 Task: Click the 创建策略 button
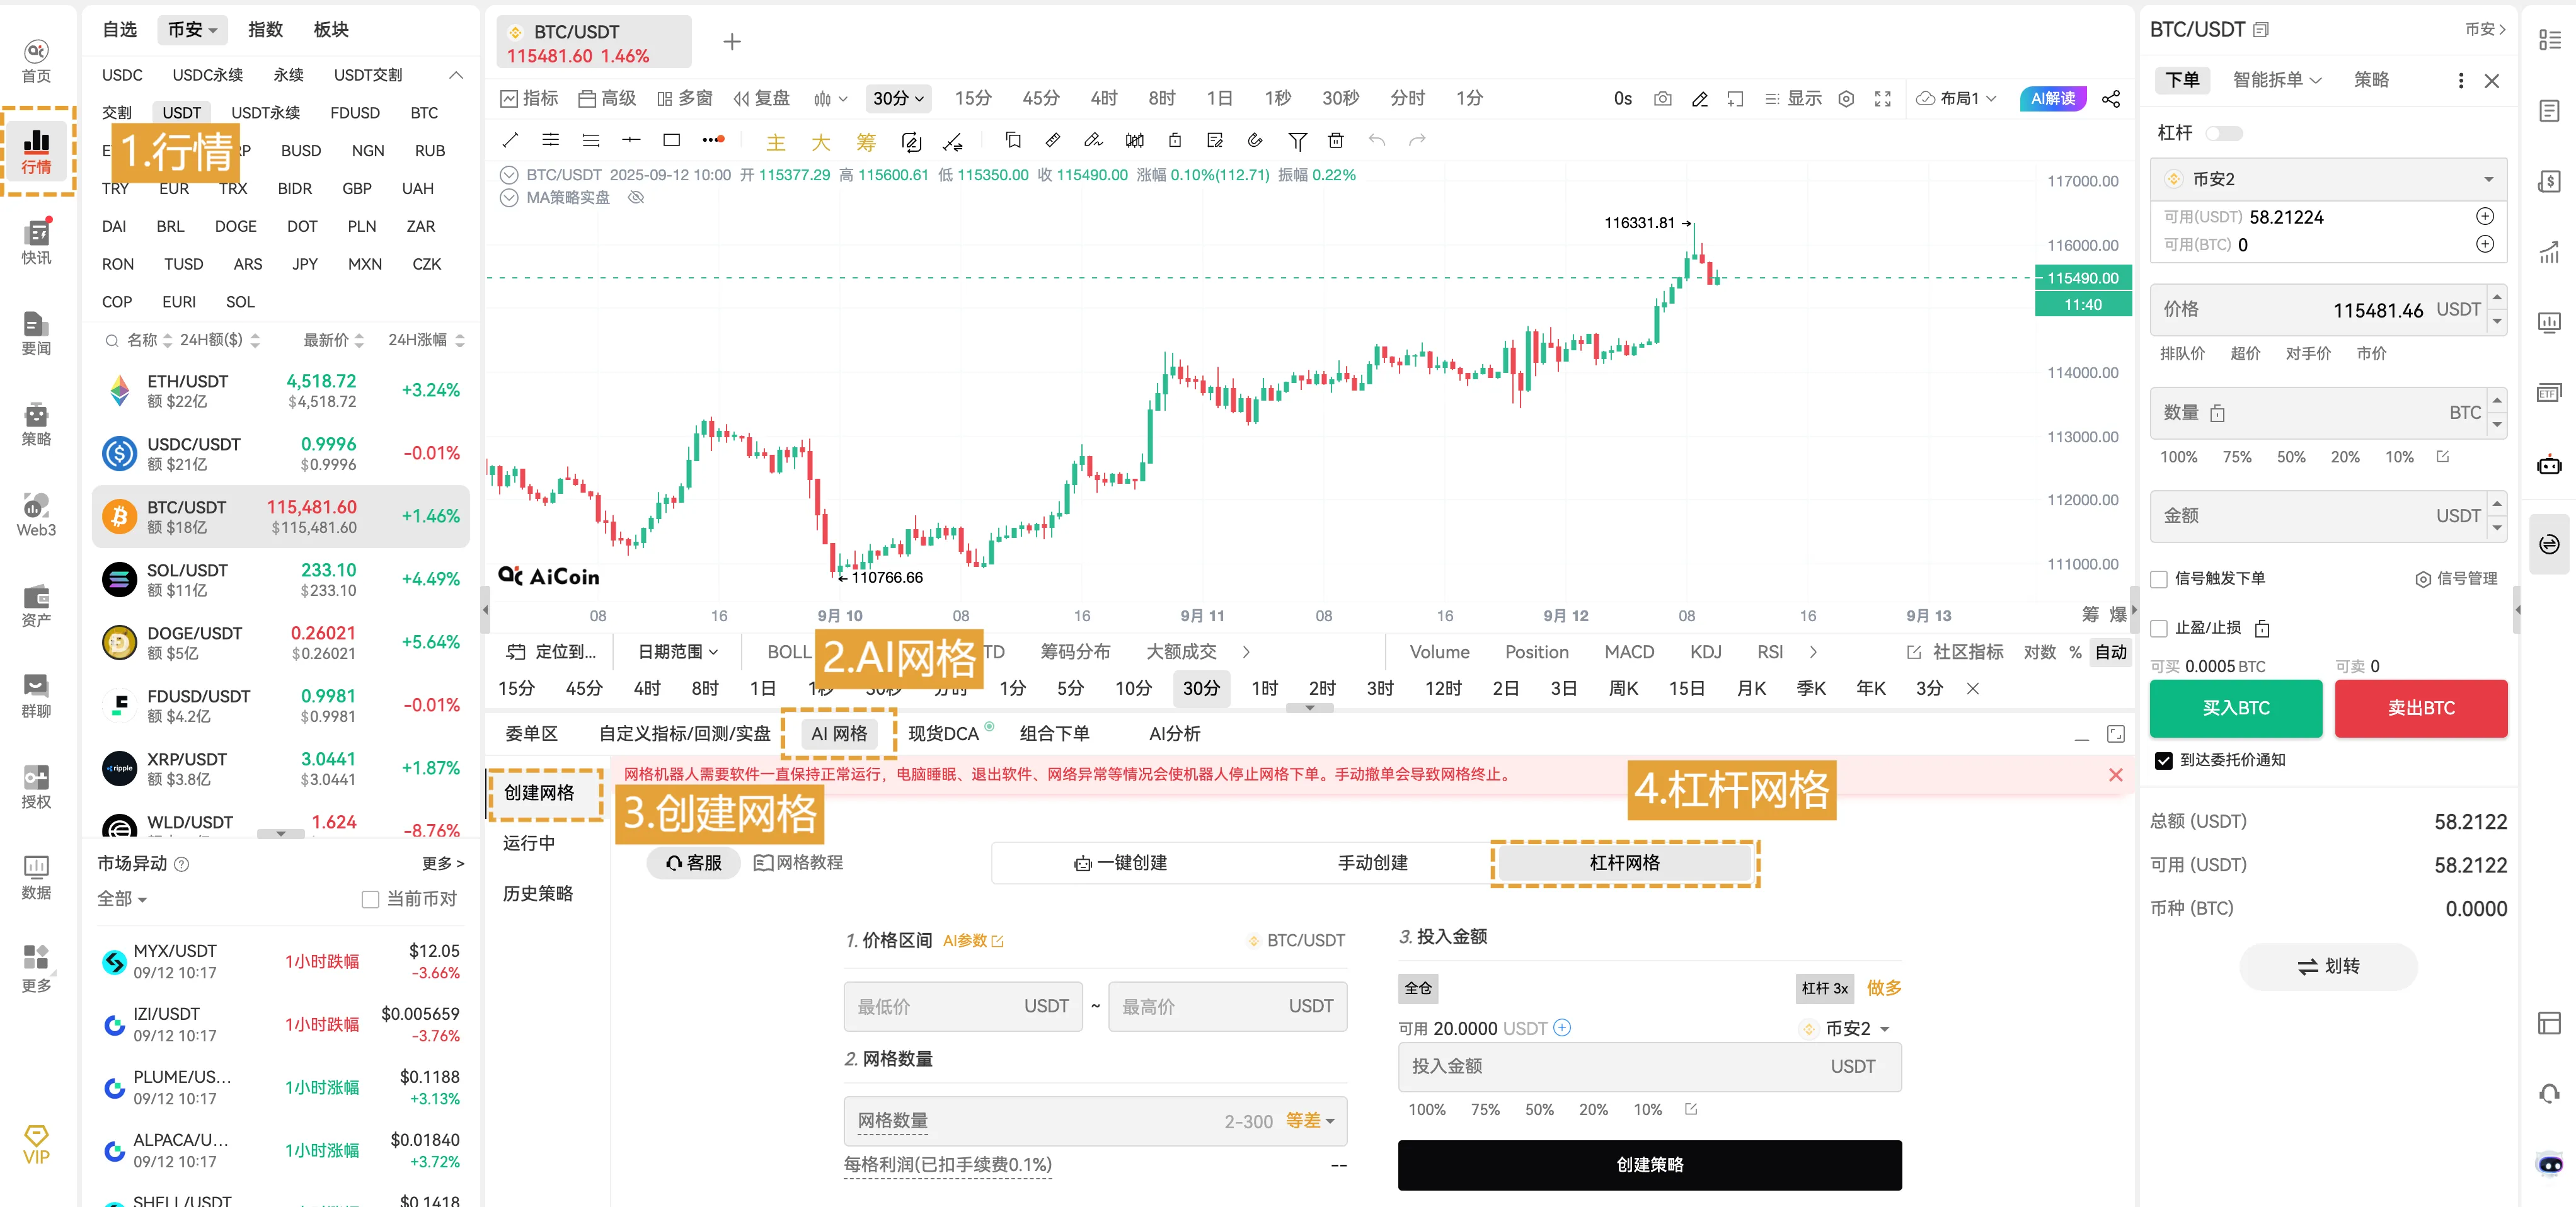[1649, 1165]
